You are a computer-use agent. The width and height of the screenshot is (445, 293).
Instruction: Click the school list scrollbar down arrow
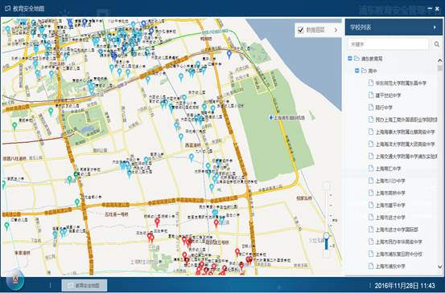pyautogui.click(x=440, y=267)
